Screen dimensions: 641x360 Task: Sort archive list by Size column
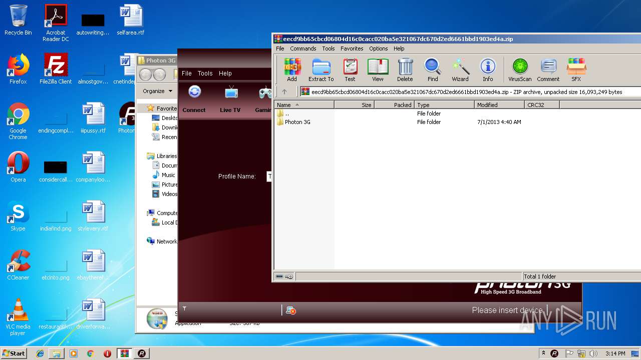click(355, 105)
